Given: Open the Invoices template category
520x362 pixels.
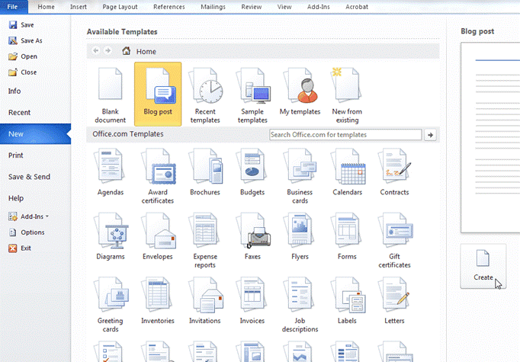Looking at the screenshot, I should coord(252,301).
